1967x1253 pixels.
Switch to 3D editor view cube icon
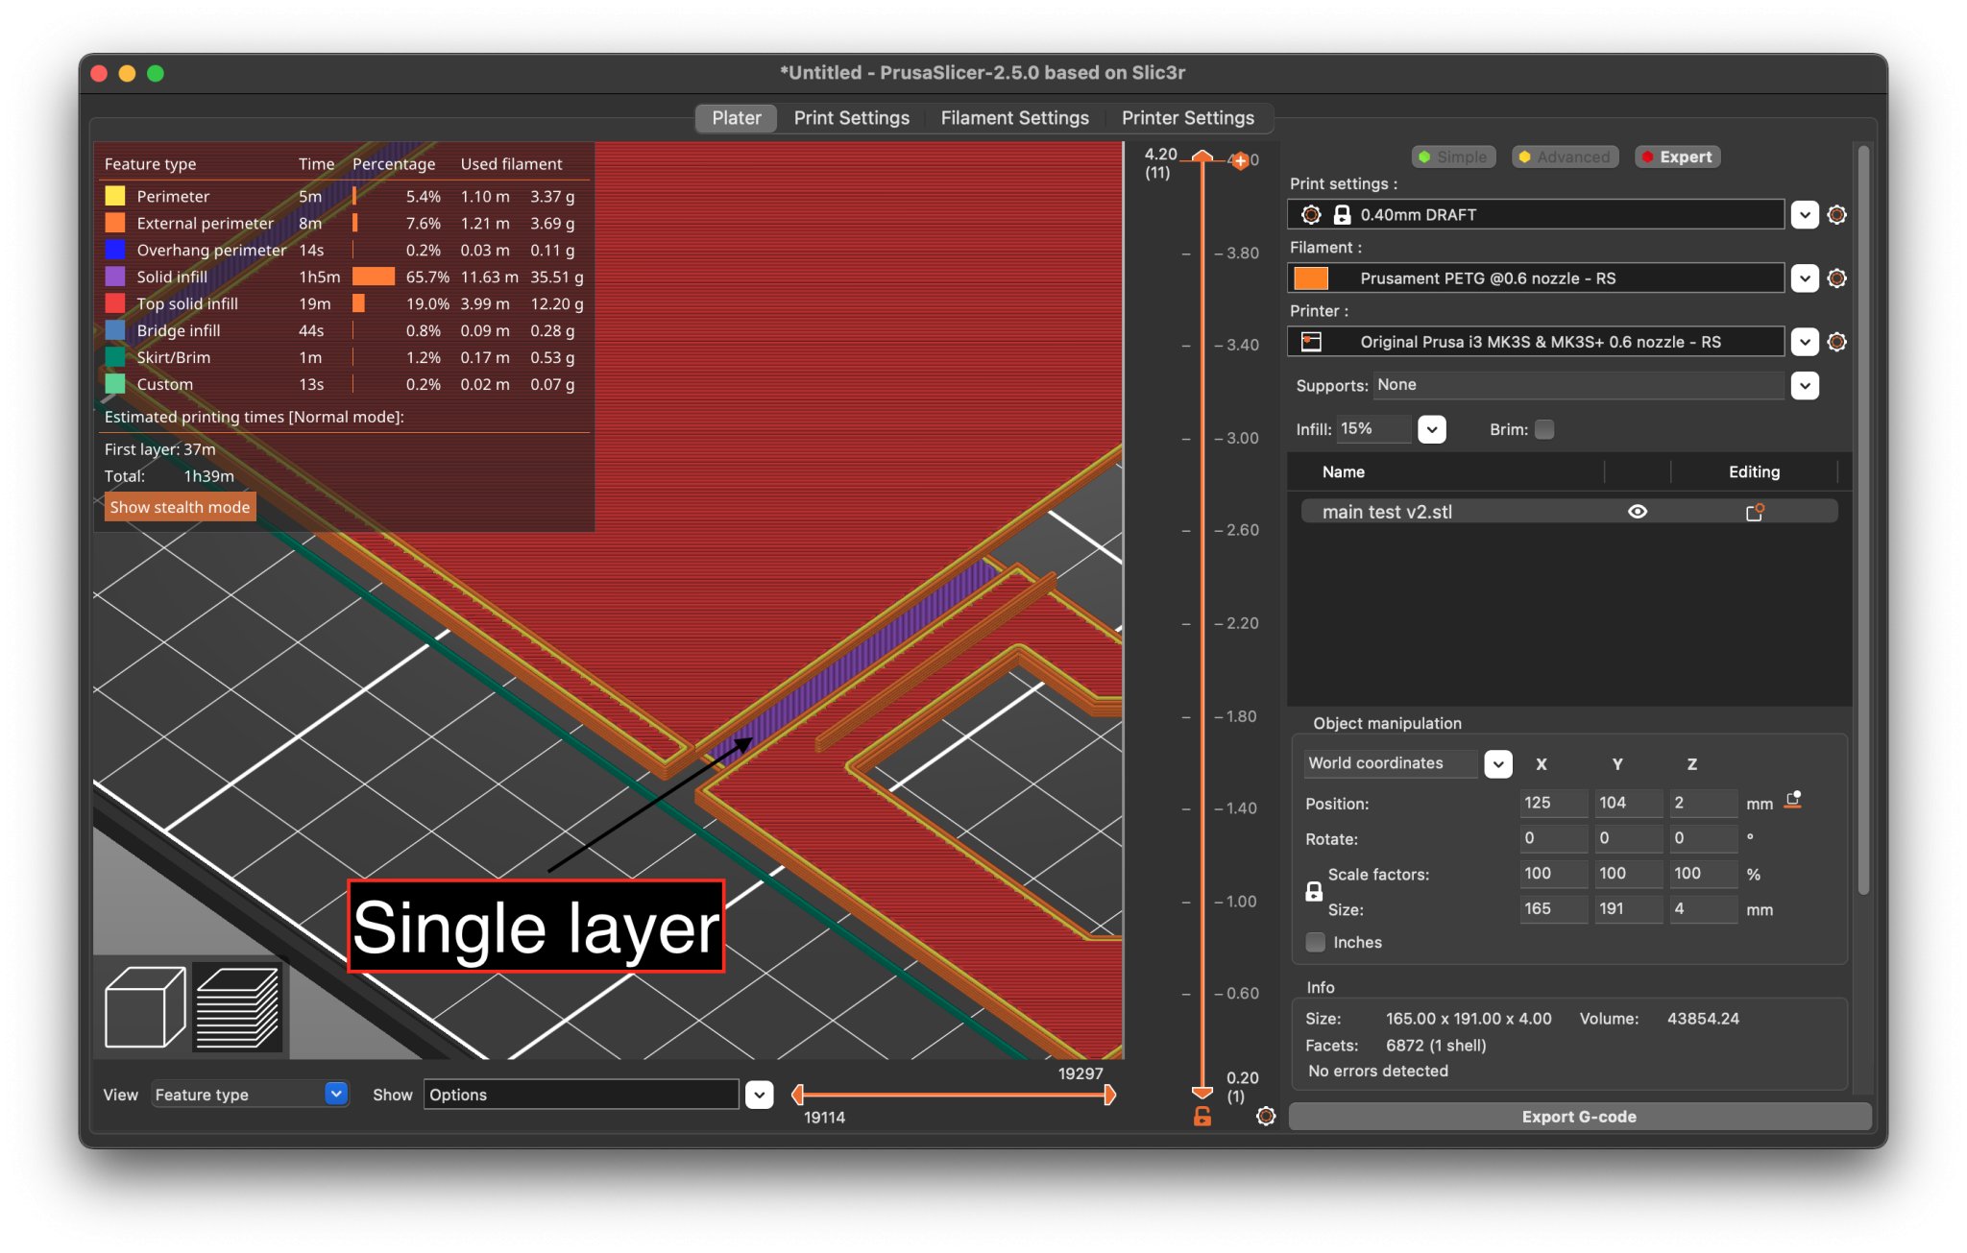click(144, 1007)
